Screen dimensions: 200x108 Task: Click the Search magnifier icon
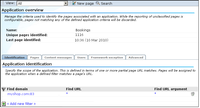[x=98, y=3]
